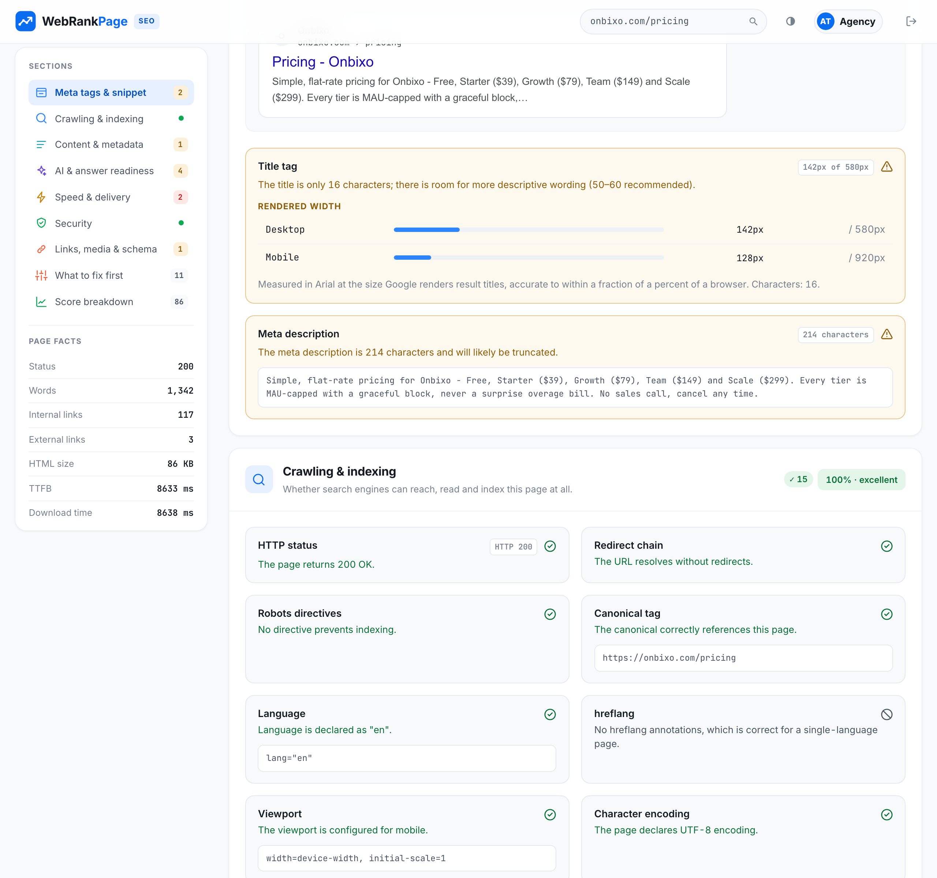Viewport: 937px width, 878px height.
Task: Click the Language green check icon
Action: coord(550,714)
